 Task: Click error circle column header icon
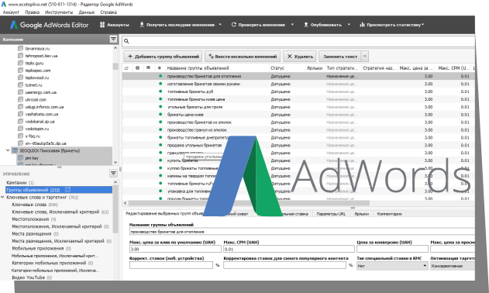click(x=137, y=67)
